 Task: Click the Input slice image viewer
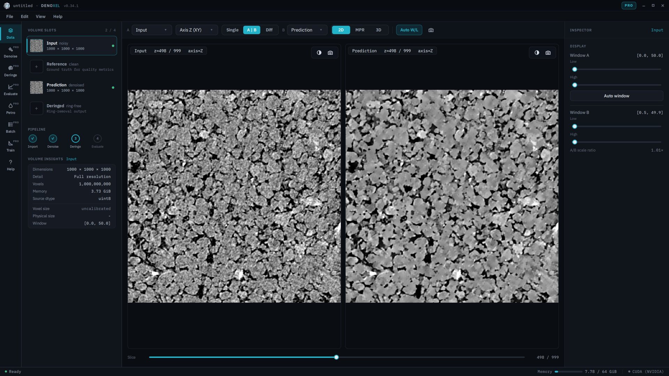pos(234,196)
